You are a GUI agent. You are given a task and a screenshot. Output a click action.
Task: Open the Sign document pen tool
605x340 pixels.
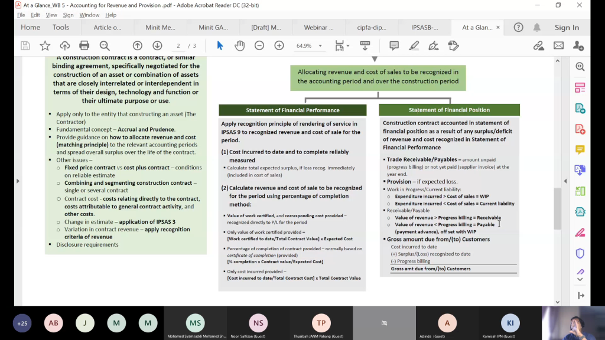pos(434,46)
